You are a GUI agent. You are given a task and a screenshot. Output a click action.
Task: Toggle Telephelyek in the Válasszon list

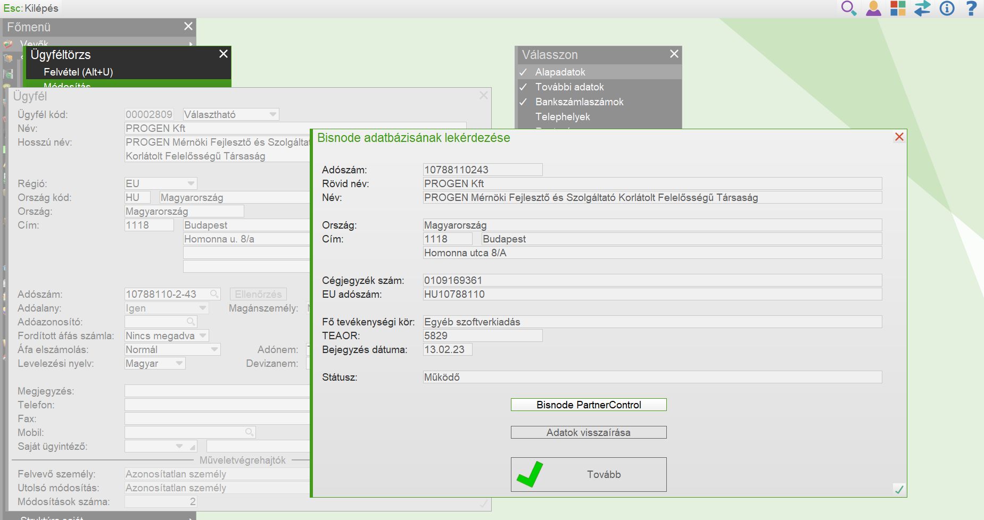click(599, 116)
